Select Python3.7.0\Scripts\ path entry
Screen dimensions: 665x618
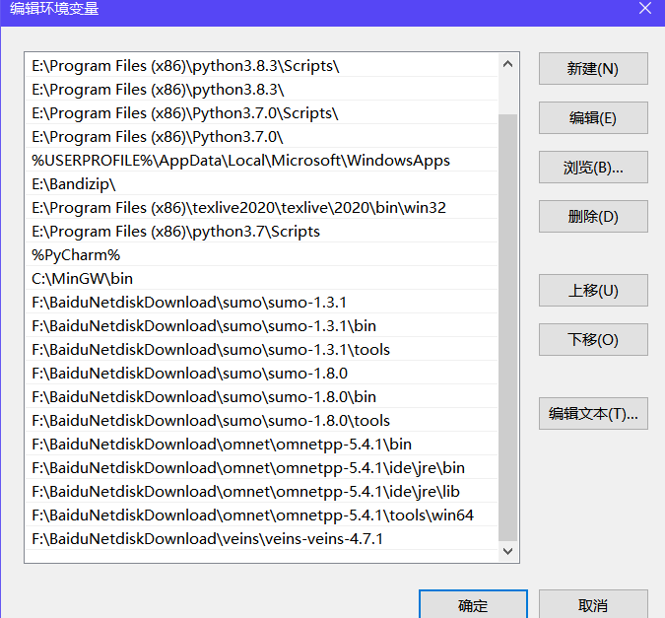pyautogui.click(x=262, y=113)
